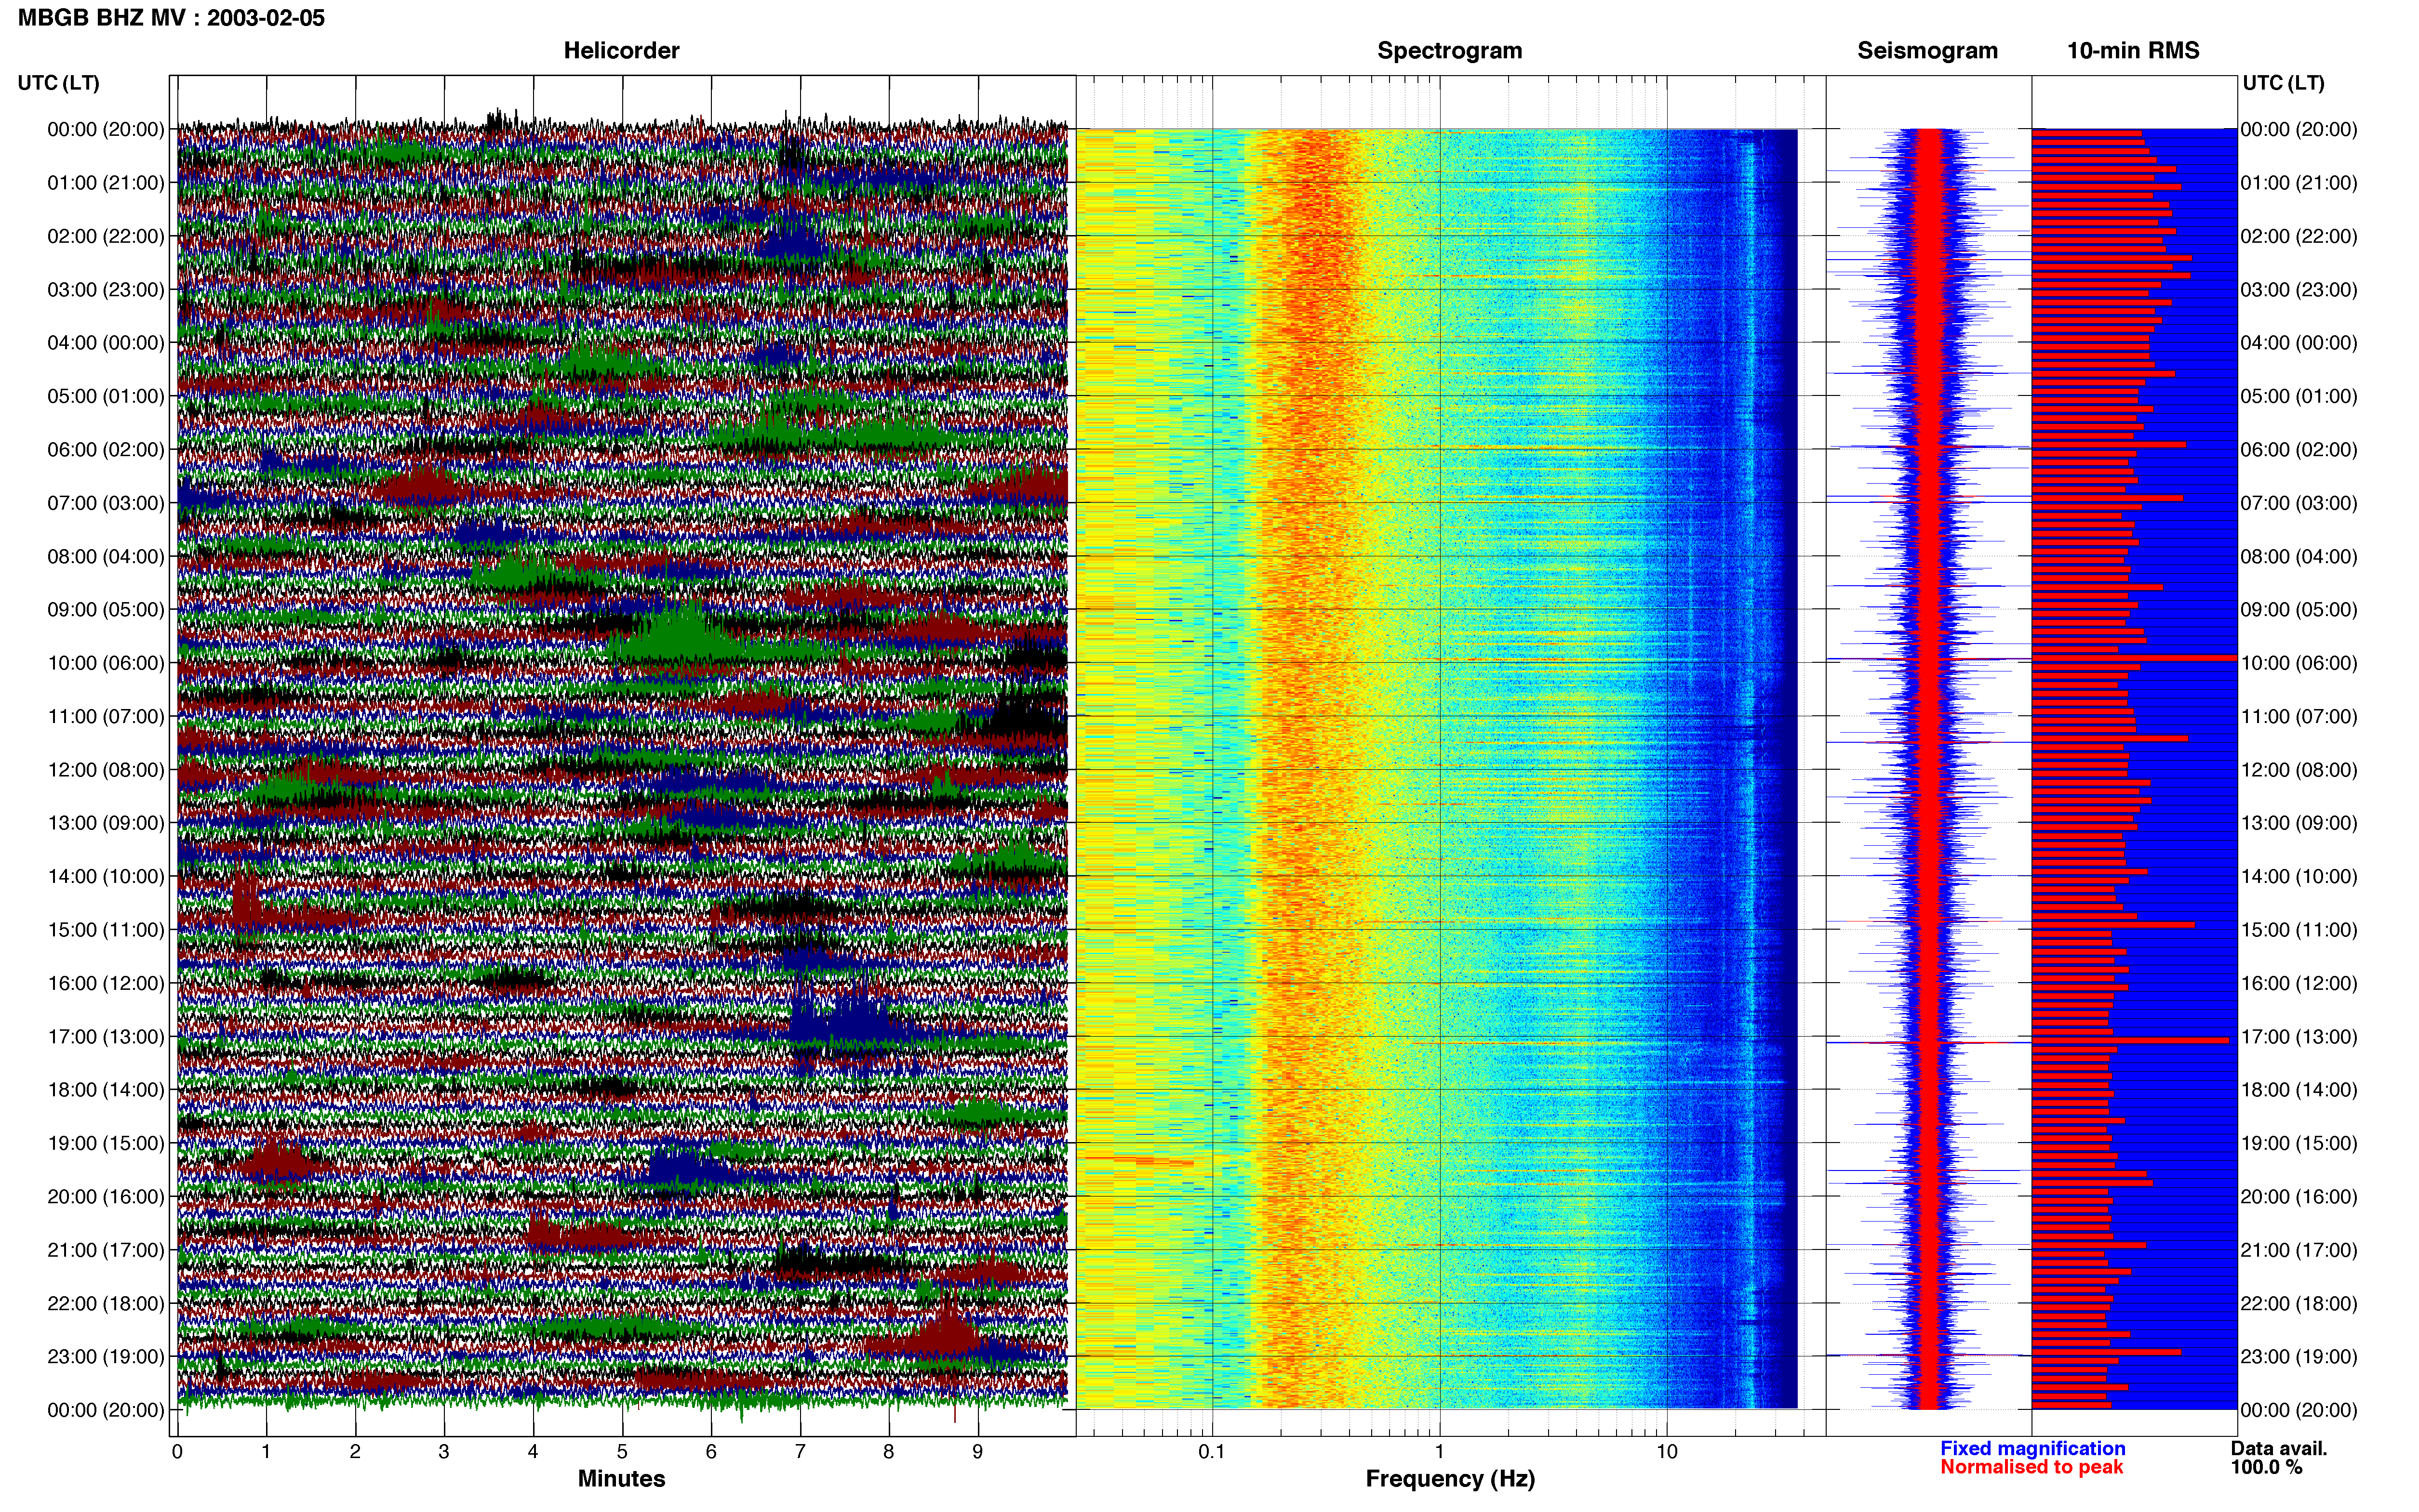Click the 'Minutes' x-axis label
The height and width of the screenshot is (1512, 2419).
coord(621,1479)
